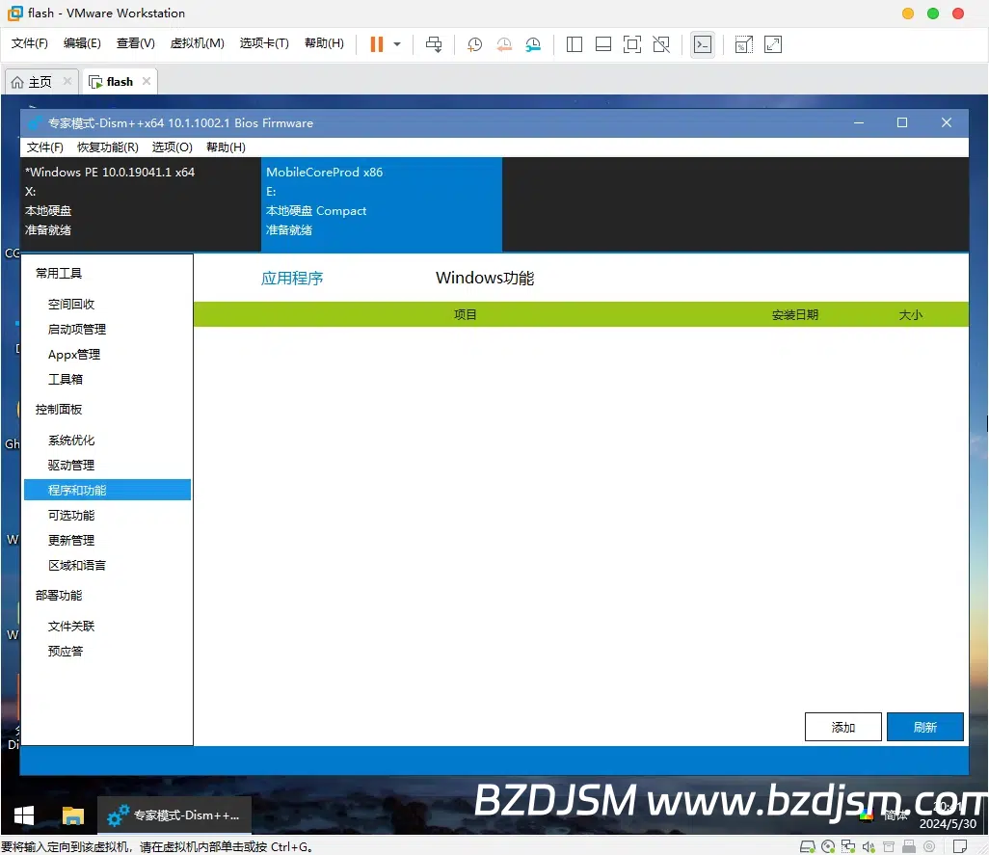Select the Windows PE 10.0.19041.1 x64 image
The height and width of the screenshot is (855, 989).
[x=141, y=204]
